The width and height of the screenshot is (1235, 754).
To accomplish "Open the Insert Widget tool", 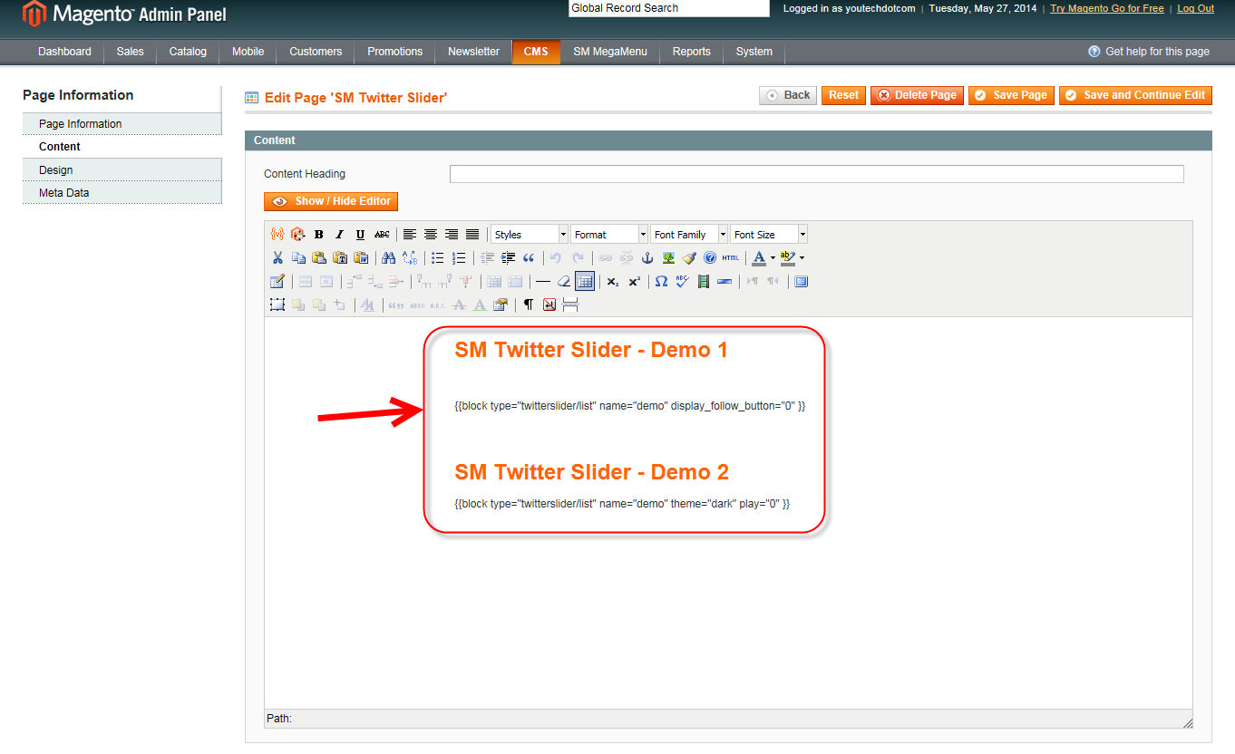I will (297, 235).
